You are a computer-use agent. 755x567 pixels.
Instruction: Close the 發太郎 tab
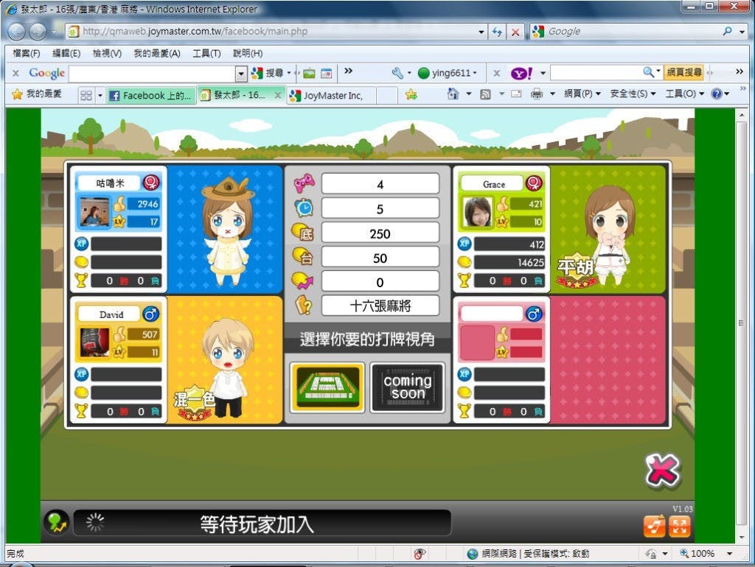tap(278, 95)
